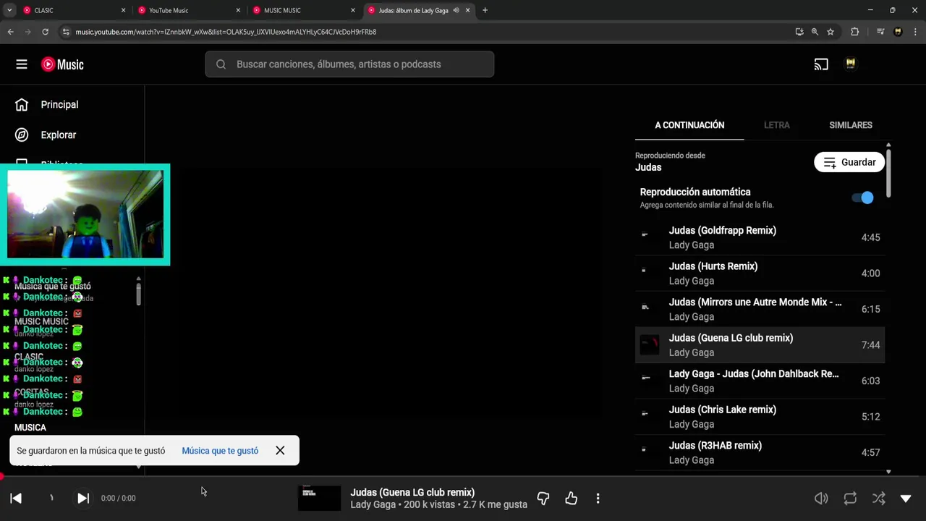The height and width of the screenshot is (521, 926).
Task: Click the play/loading button in player bar
Action: (51, 498)
